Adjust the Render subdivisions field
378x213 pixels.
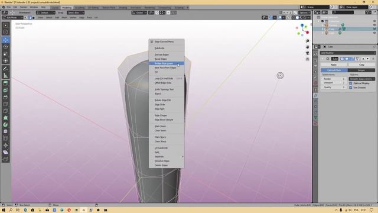click(x=334, y=79)
